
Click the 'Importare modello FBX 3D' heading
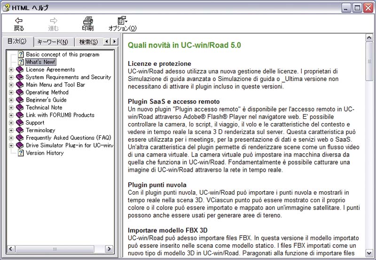167,230
